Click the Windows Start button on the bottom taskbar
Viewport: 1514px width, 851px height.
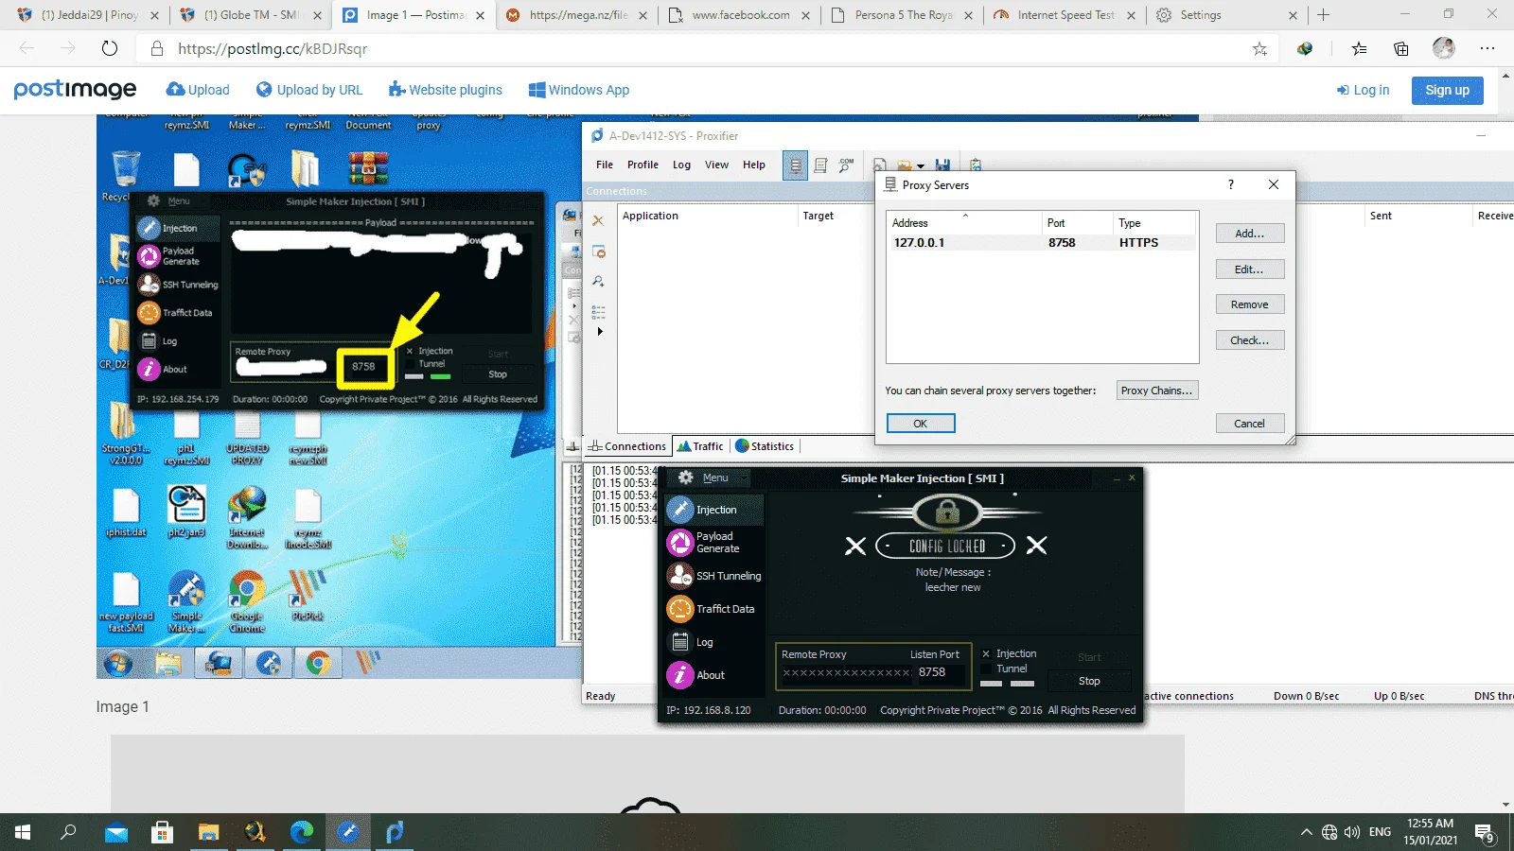23,832
